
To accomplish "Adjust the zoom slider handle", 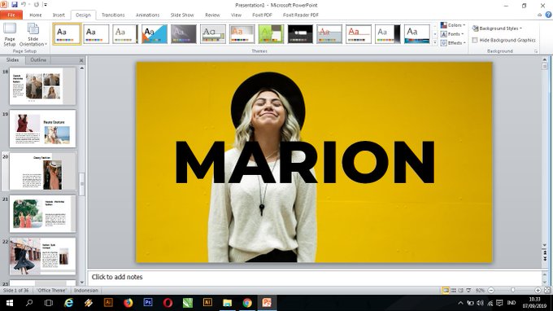I will pyautogui.click(x=513, y=290).
